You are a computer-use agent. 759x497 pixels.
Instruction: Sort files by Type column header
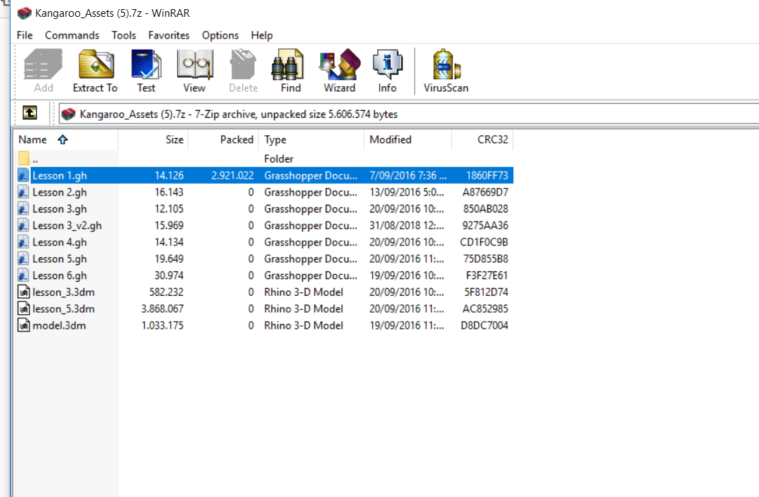click(311, 139)
